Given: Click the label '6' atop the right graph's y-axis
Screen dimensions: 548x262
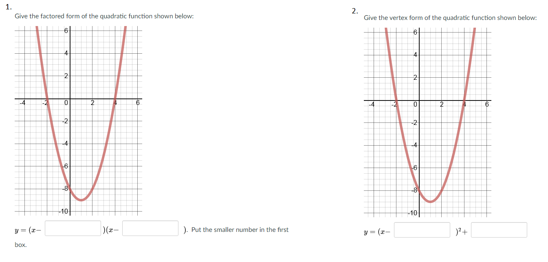Looking at the screenshot, I should (x=415, y=32).
